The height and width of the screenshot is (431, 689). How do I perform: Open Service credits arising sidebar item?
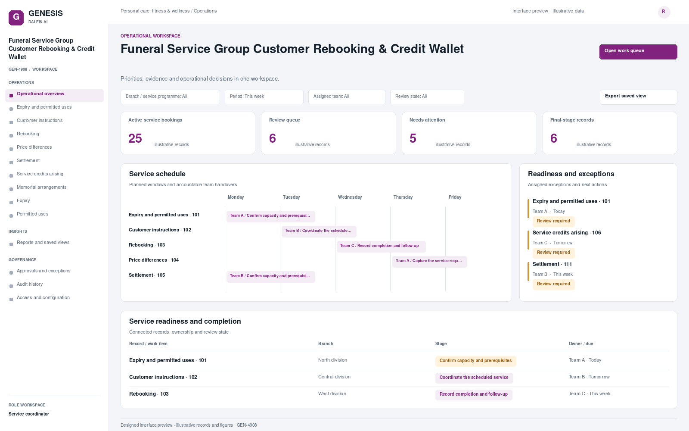pyautogui.click(x=54, y=174)
